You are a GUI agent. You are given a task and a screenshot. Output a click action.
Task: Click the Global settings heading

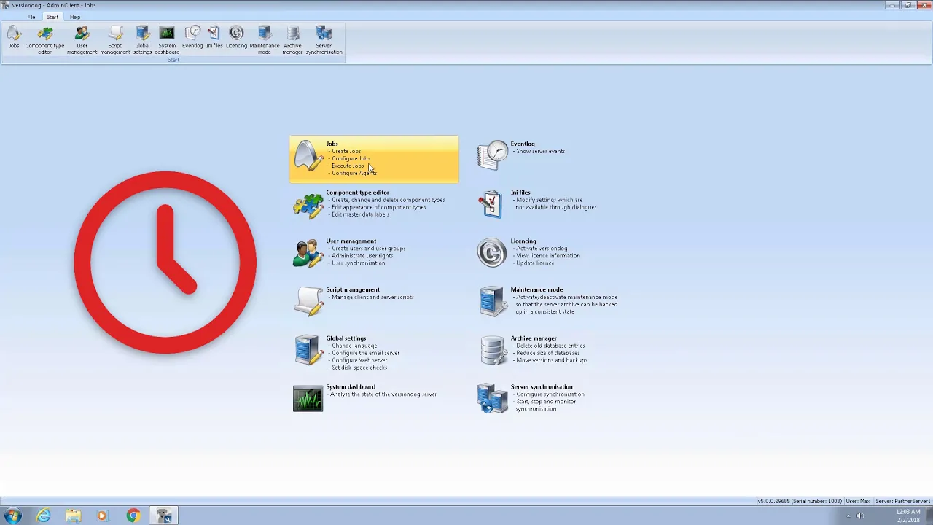pyautogui.click(x=346, y=338)
